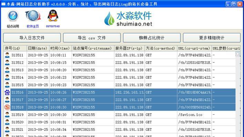
Task: Click user icon in row 313514
Action: click(7, 77)
